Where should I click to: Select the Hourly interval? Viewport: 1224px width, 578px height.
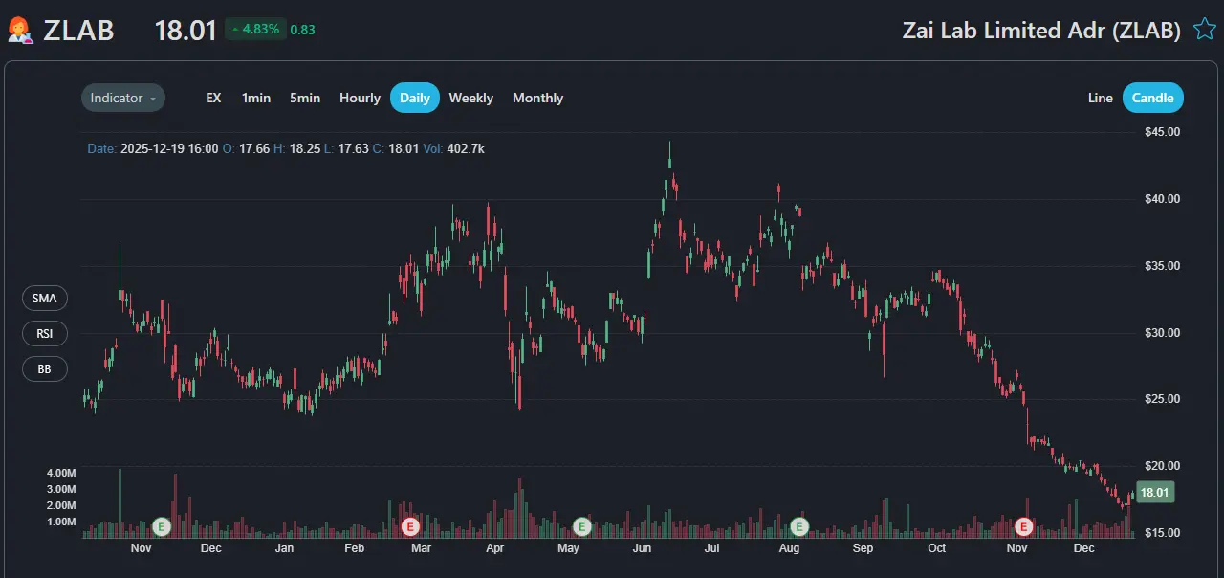tap(360, 98)
